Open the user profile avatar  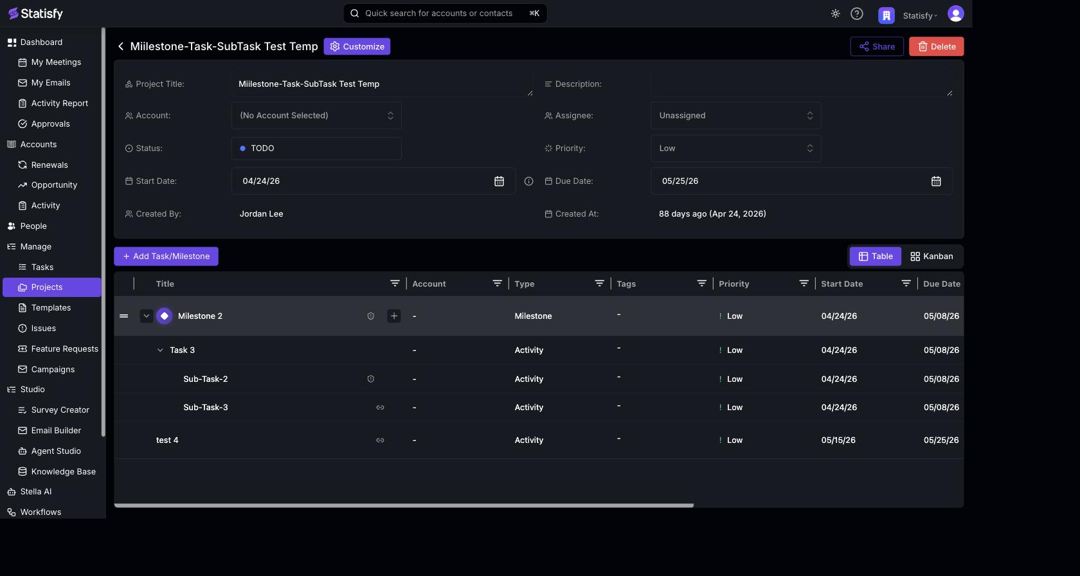956,14
